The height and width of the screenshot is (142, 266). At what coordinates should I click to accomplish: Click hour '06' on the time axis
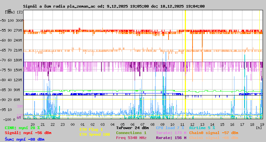click(132, 124)
